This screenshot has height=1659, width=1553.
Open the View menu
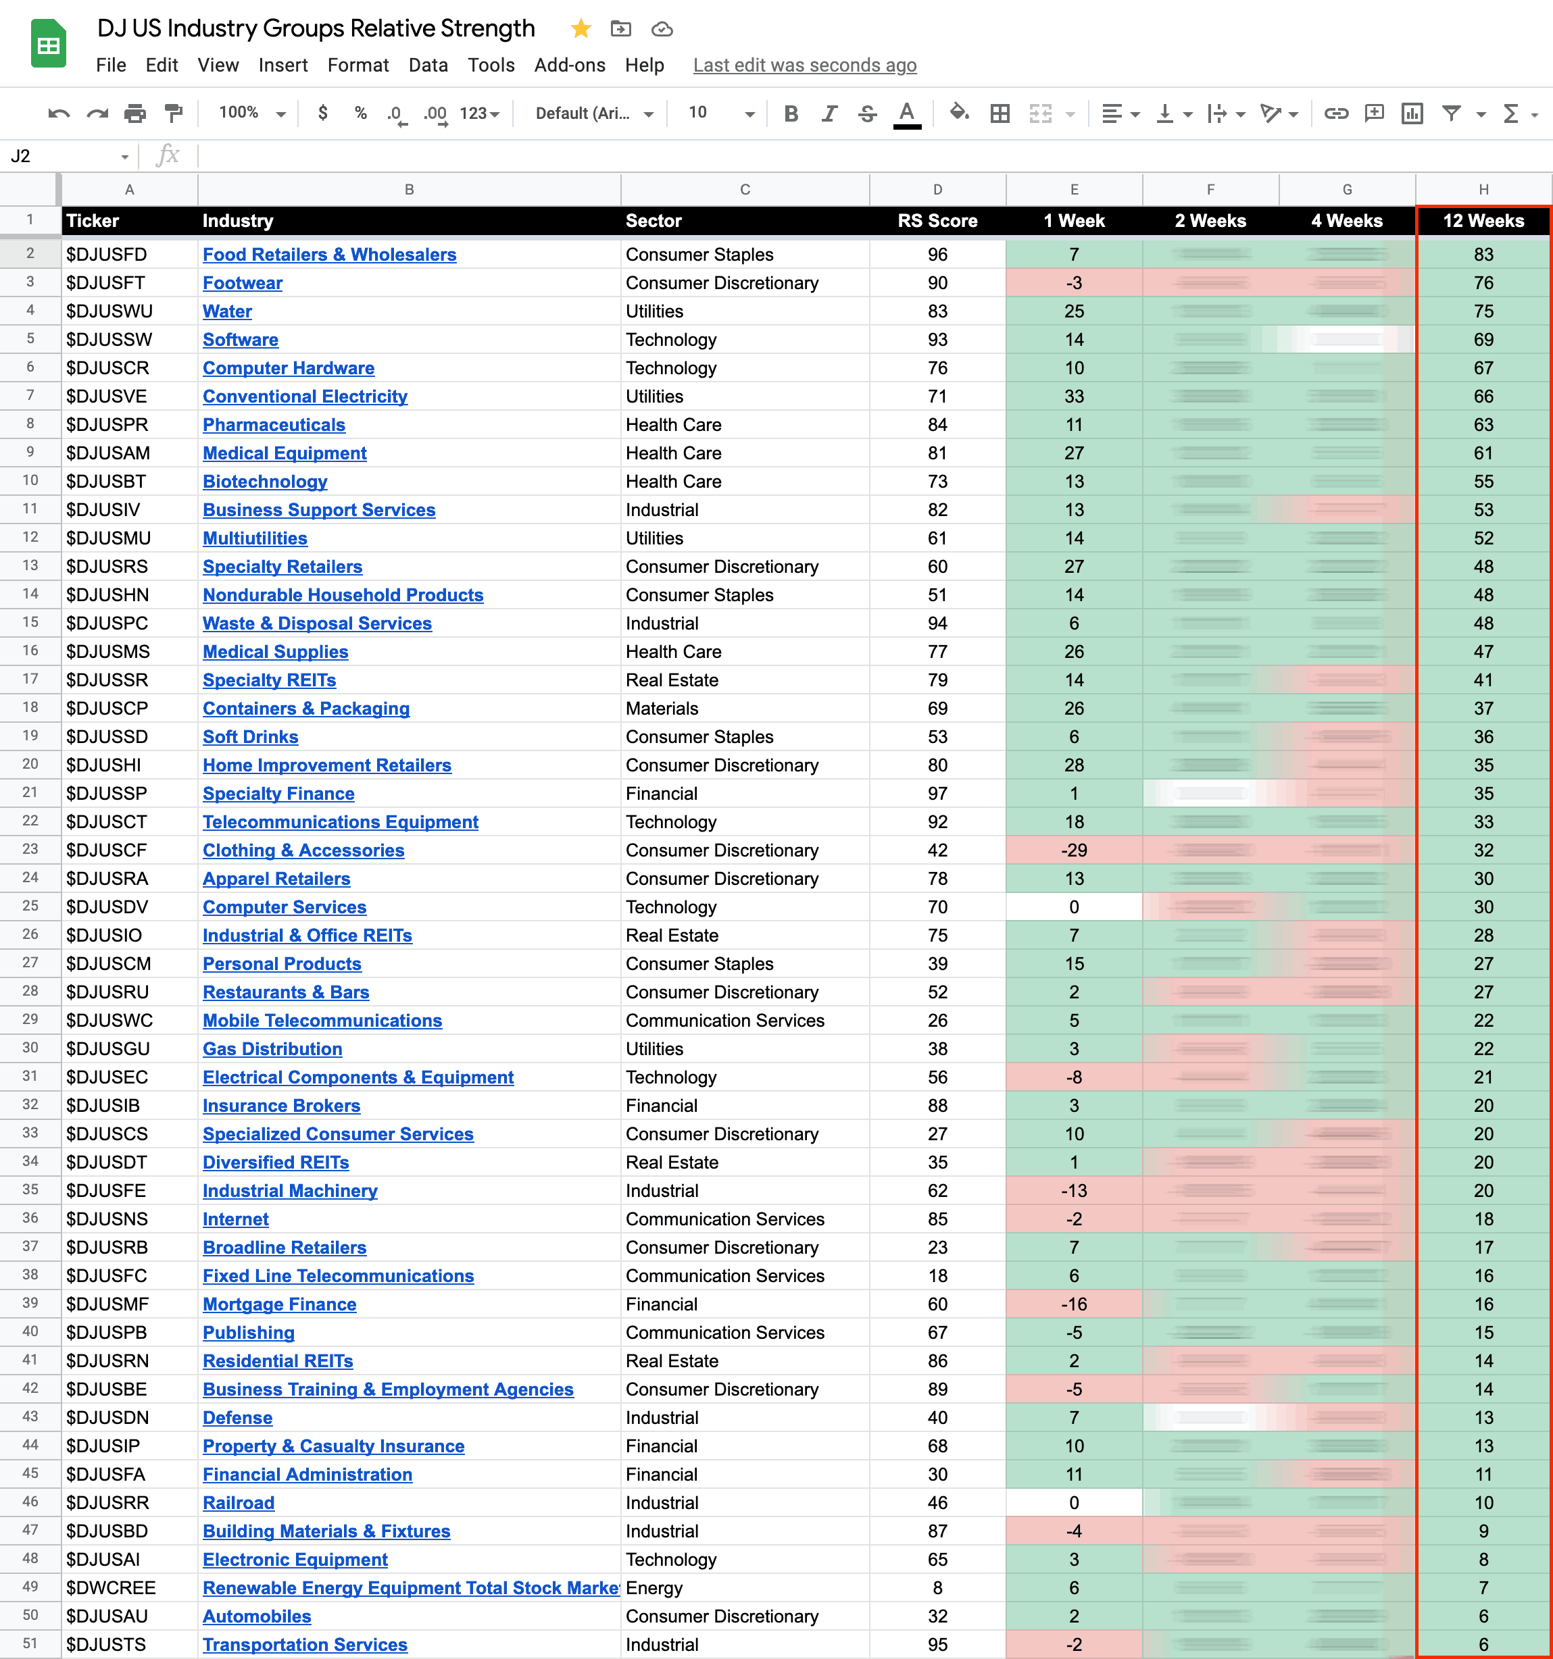coord(218,65)
